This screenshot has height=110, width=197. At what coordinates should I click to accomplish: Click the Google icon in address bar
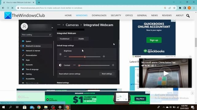point(165,8)
